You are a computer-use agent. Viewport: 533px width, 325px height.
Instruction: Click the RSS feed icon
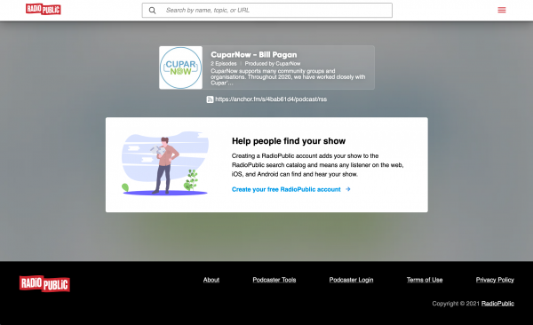(210, 99)
